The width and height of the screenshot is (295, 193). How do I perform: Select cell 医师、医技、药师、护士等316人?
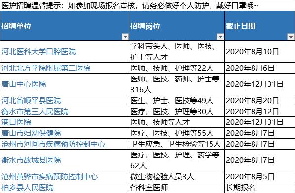point(177,84)
